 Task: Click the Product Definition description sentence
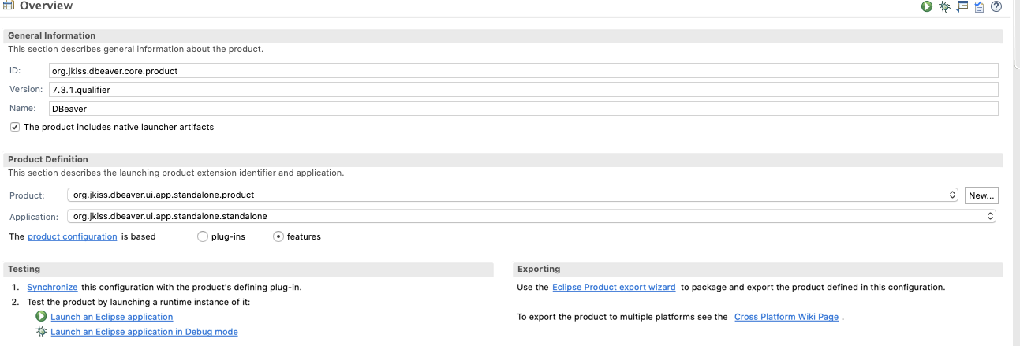(176, 173)
